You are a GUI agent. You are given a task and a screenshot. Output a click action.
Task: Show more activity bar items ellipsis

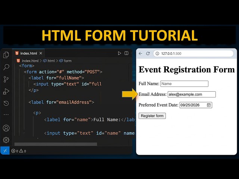tap(6, 114)
